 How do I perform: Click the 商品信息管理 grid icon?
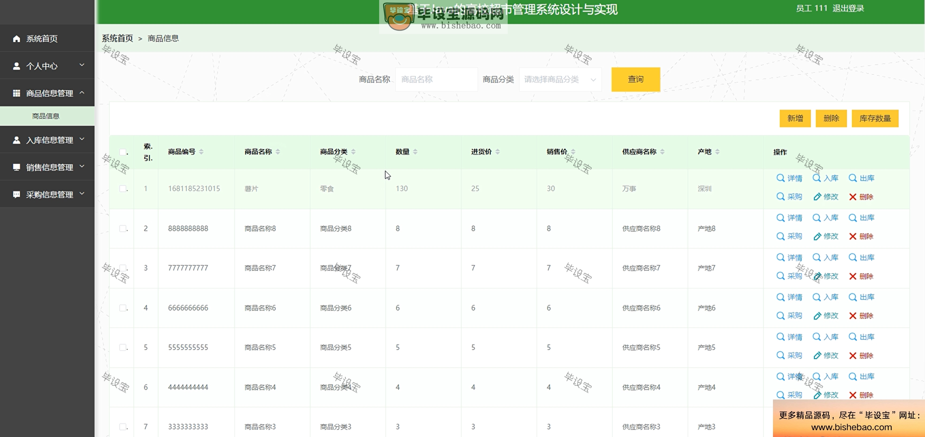click(x=17, y=93)
